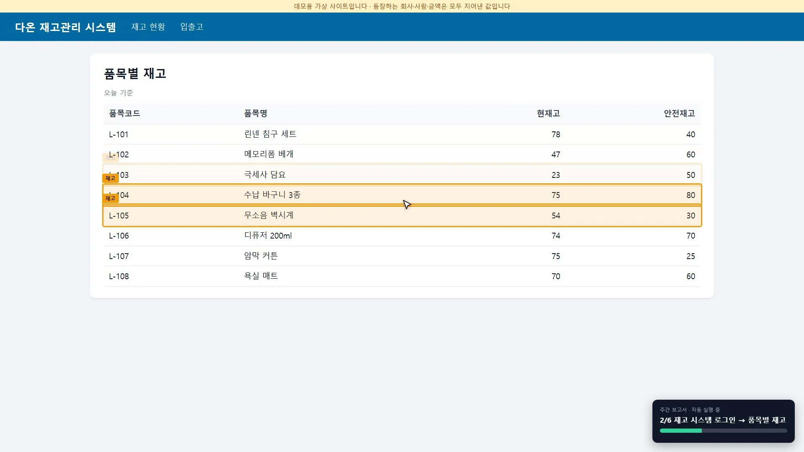Select the 디퓨저 200ml item name
This screenshot has width=804, height=452.
click(x=268, y=236)
